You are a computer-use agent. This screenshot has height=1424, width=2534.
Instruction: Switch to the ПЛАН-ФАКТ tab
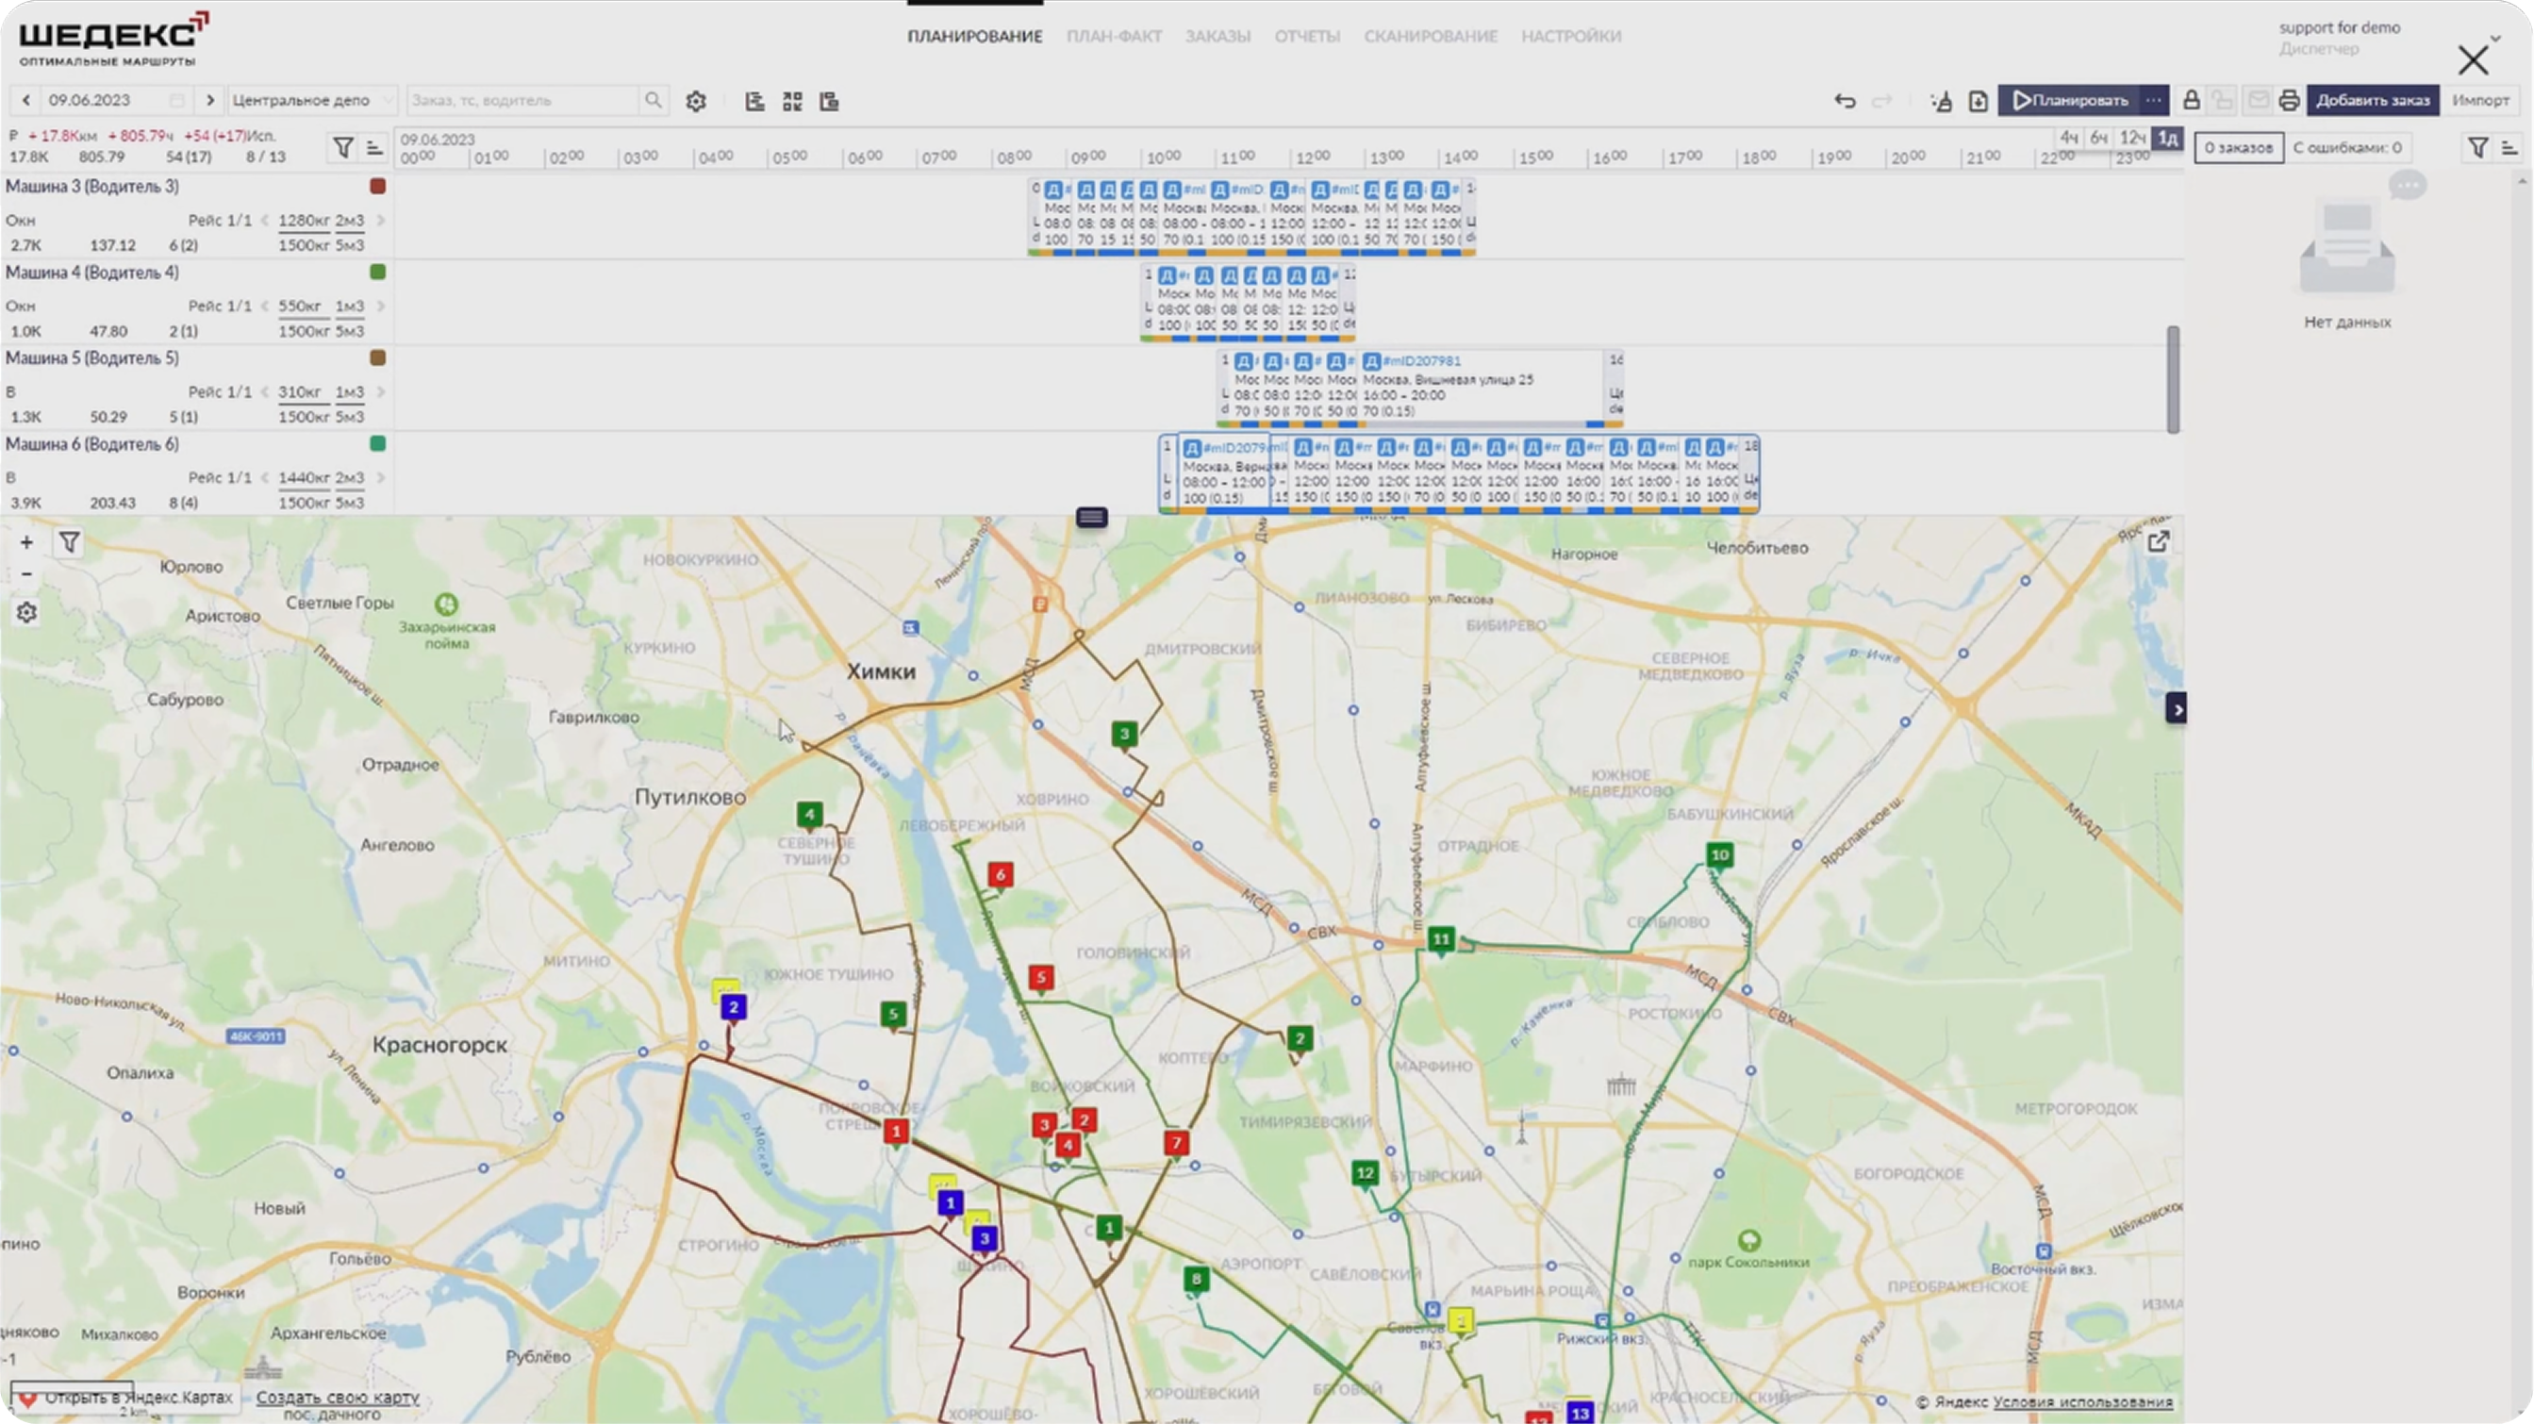[x=1114, y=37]
